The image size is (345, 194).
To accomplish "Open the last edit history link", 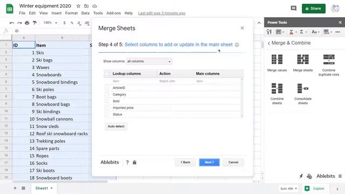I will coord(162,13).
